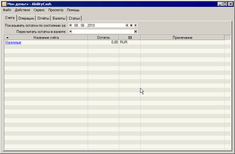This screenshot has width=235, height=154.
Task: Switch to the Валюты tab
Action: click(x=59, y=18)
